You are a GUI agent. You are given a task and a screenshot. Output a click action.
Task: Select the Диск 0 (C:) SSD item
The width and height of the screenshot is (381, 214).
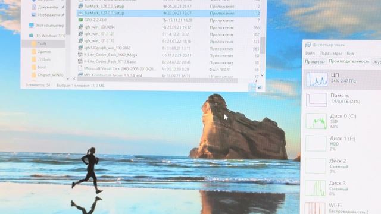(342, 121)
